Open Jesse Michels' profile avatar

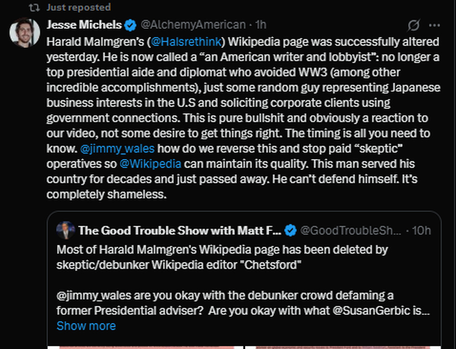tap(24, 33)
